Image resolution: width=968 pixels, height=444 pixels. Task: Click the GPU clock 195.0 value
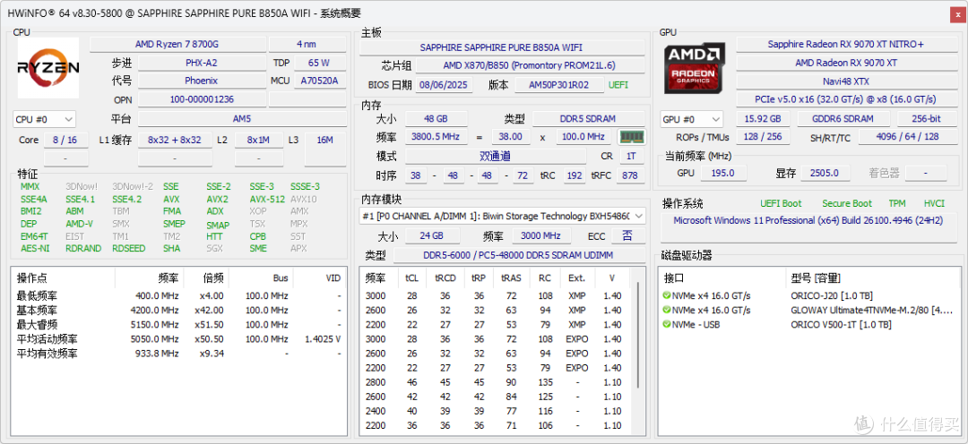(x=723, y=174)
